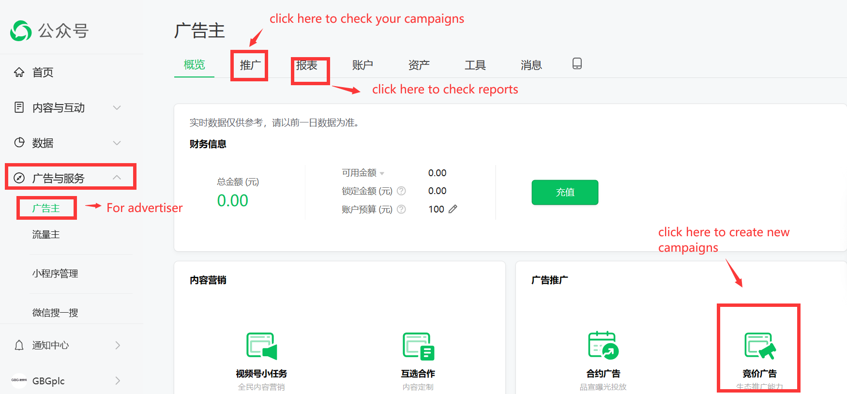Image resolution: width=847 pixels, height=394 pixels.
Task: Click the total amount value 0.00 under 总金额
Action: [232, 200]
